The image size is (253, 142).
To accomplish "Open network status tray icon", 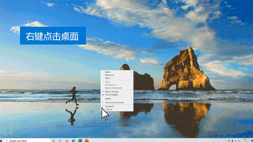I will pos(236,141).
